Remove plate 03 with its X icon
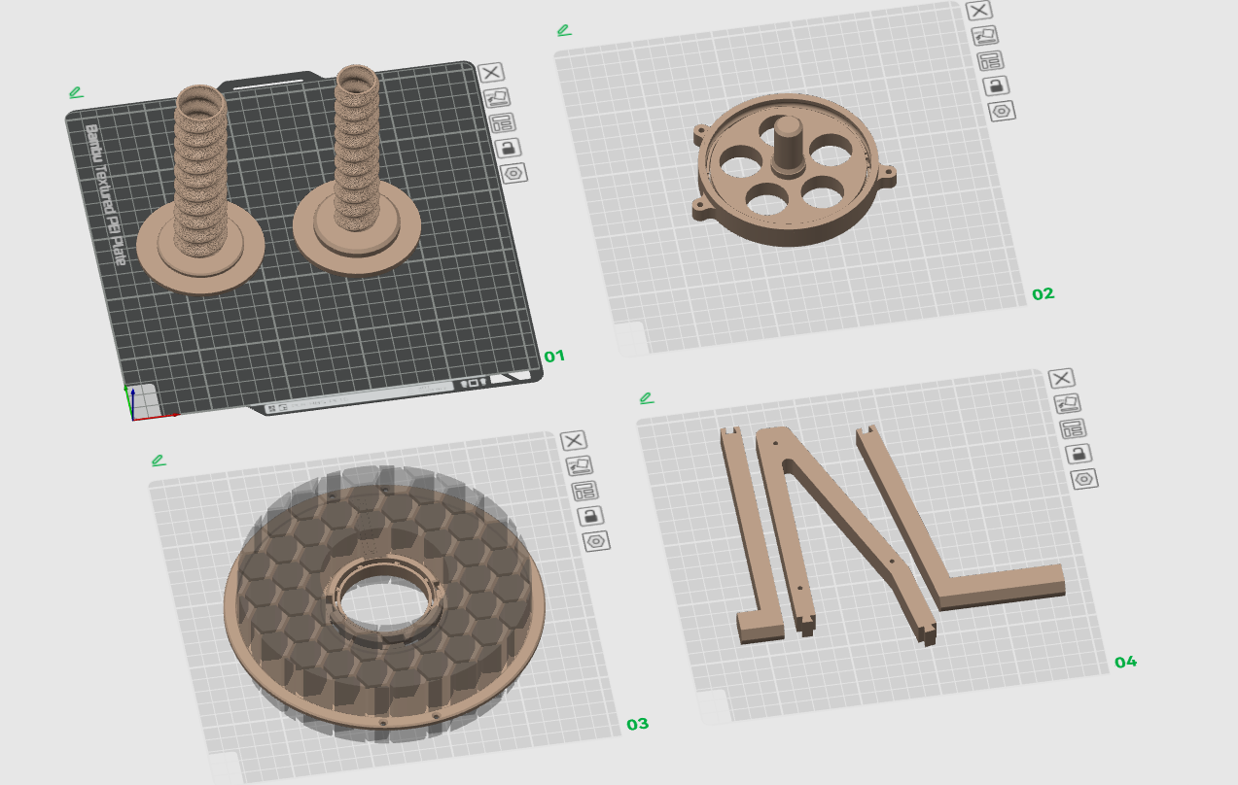The width and height of the screenshot is (1238, 785). click(x=574, y=440)
